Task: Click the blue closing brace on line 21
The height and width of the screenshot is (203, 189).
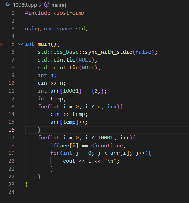Action: [x=52, y=169]
